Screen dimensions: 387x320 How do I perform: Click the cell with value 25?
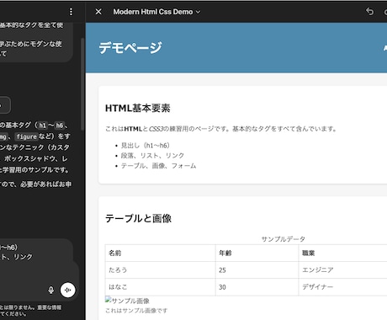[257, 270]
